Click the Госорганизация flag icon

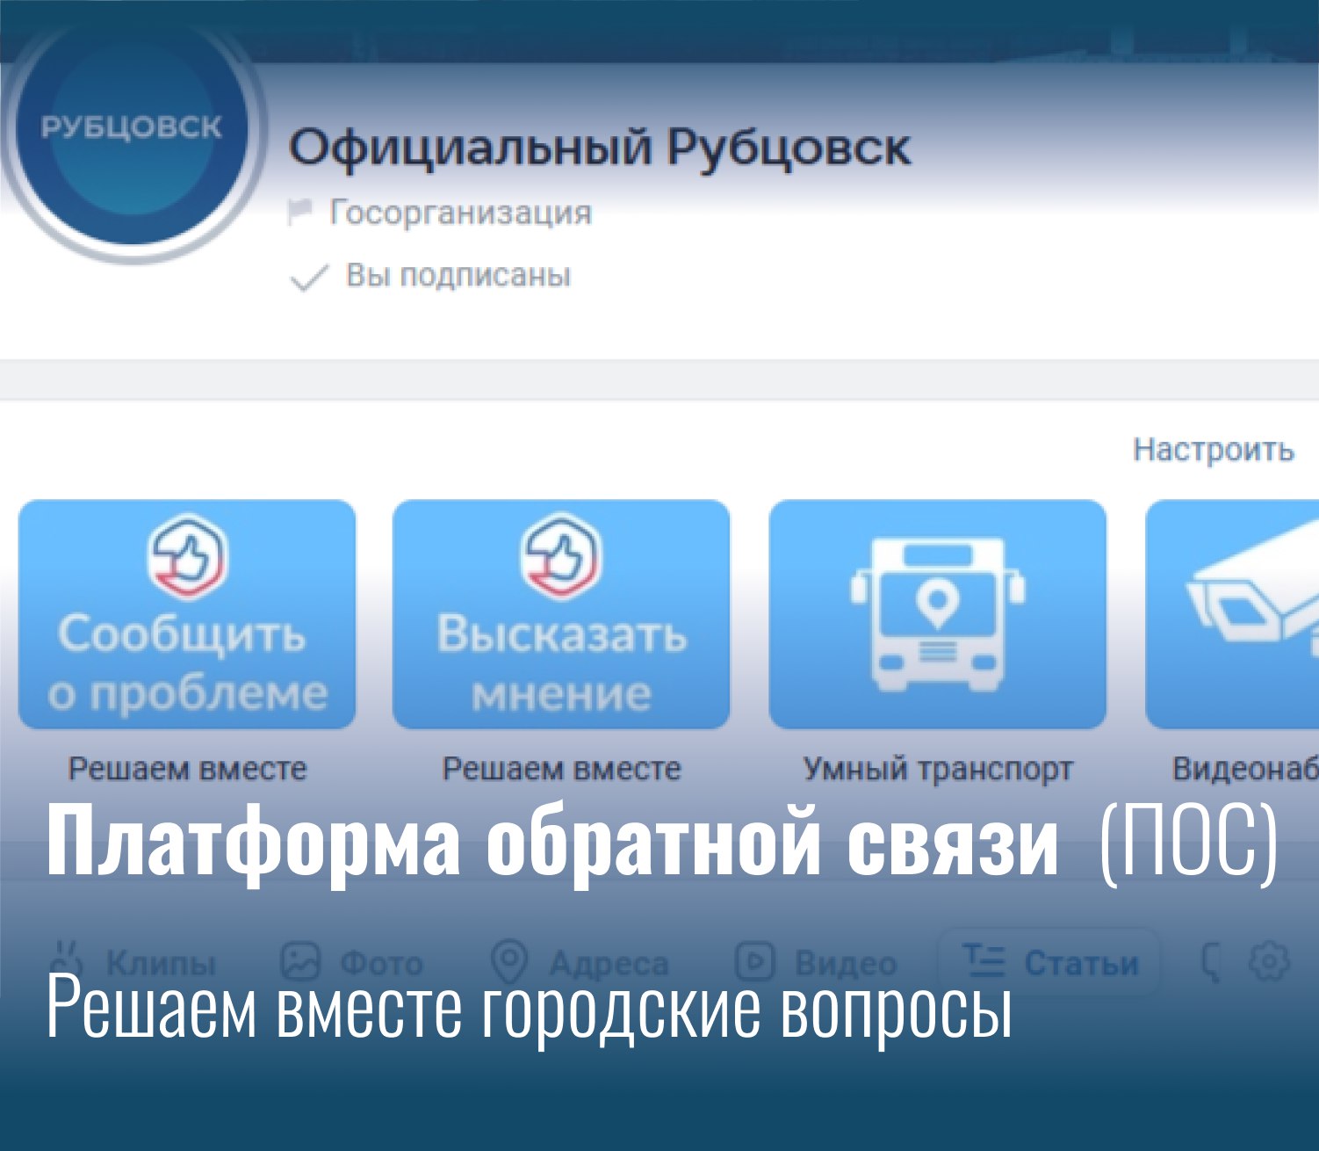pyautogui.click(x=300, y=213)
